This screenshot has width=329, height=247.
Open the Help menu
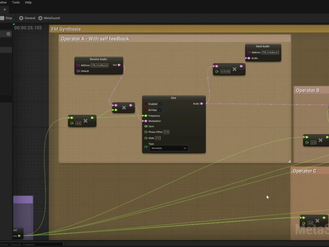click(x=28, y=2)
